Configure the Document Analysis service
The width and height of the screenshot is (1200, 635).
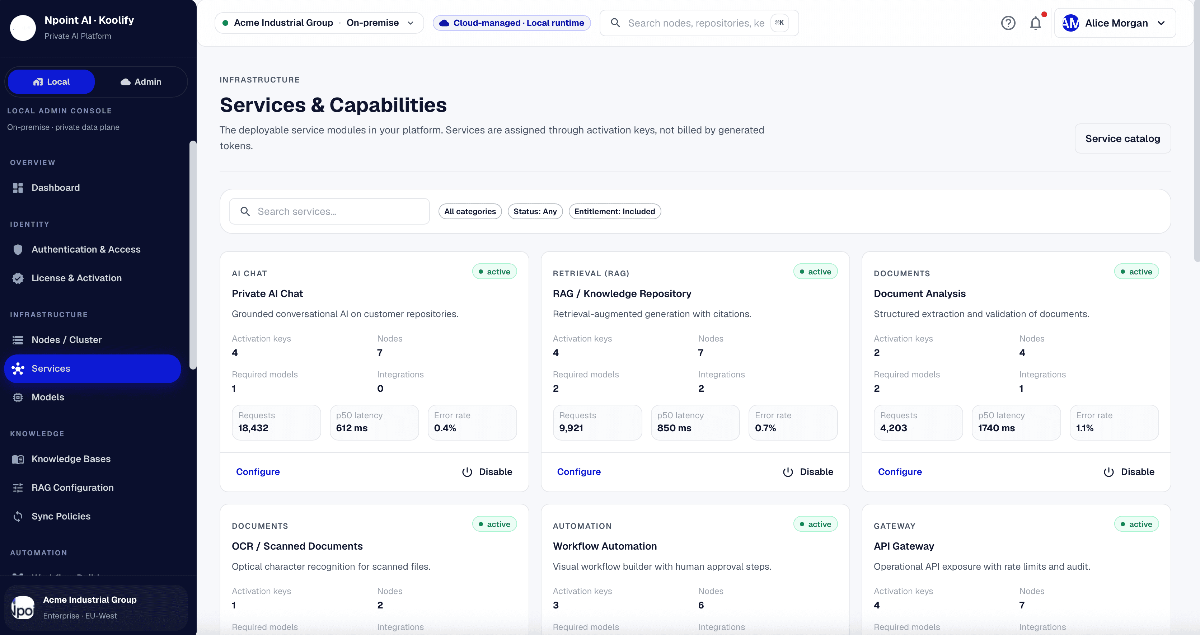(x=900, y=472)
